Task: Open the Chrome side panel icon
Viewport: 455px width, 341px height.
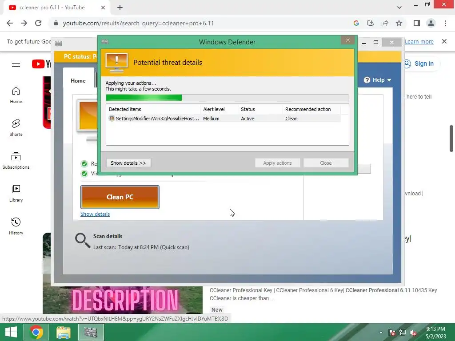Action: pos(417,23)
